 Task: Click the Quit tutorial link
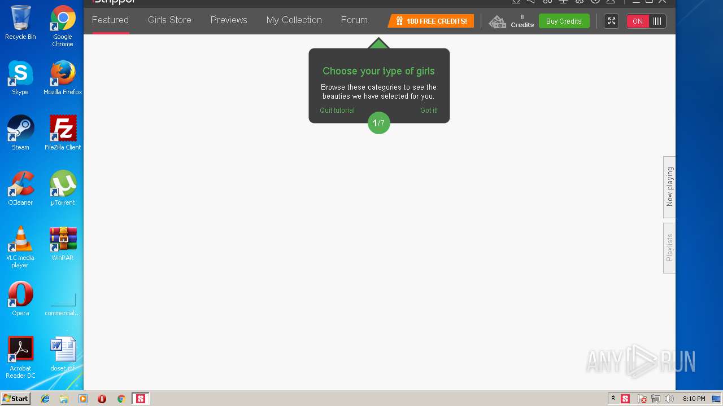pyautogui.click(x=337, y=111)
